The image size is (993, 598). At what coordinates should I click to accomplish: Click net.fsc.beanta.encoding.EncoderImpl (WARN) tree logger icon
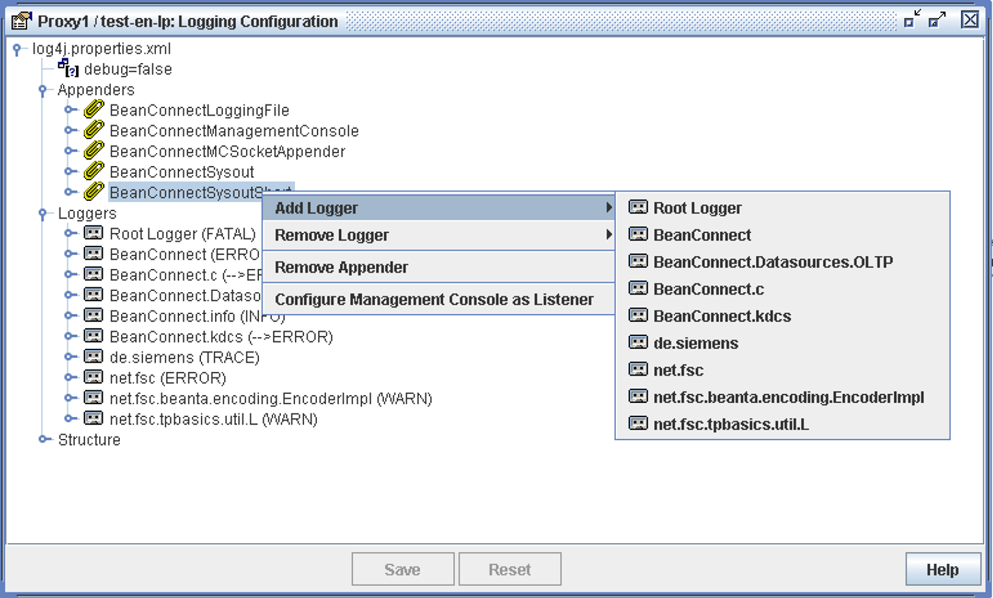93,398
